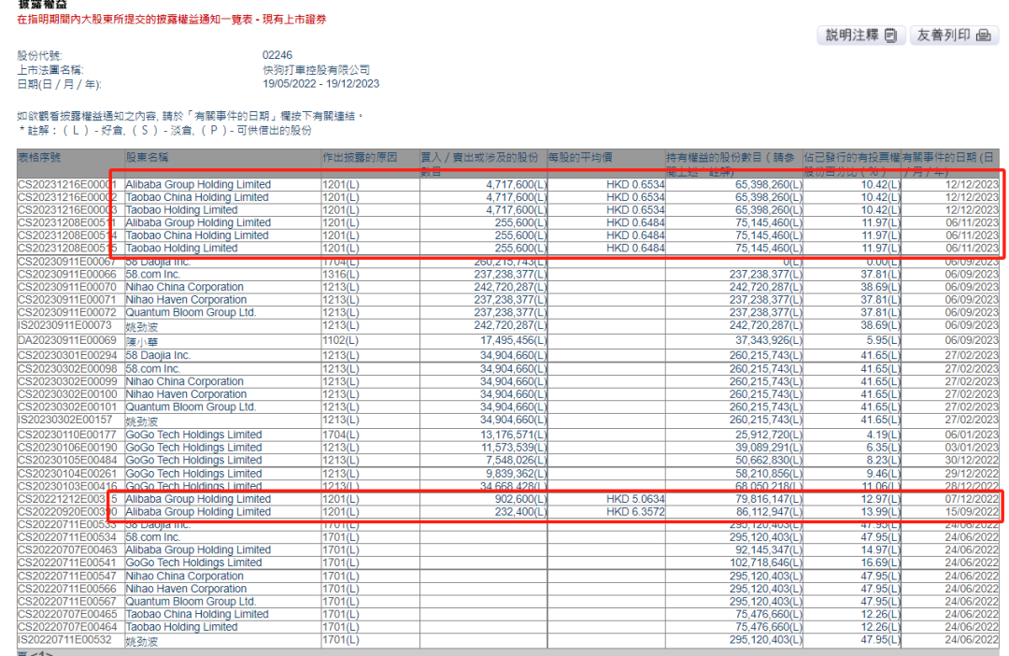Select the serial number CS20231216E00003

(67, 210)
